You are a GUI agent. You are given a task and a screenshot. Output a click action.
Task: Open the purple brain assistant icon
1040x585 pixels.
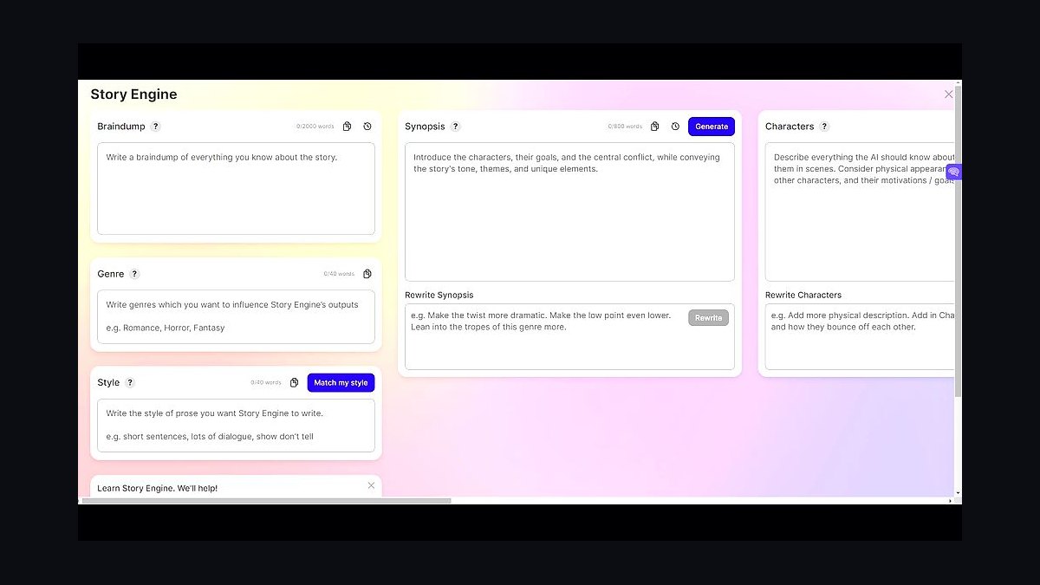pyautogui.click(x=953, y=172)
